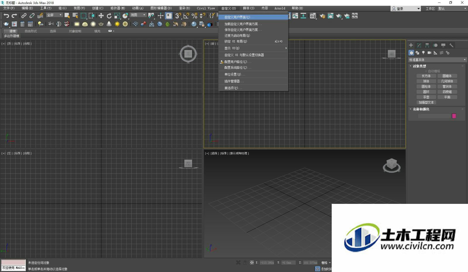
Task: Select Geometry category circle icon
Action: tap(411, 53)
